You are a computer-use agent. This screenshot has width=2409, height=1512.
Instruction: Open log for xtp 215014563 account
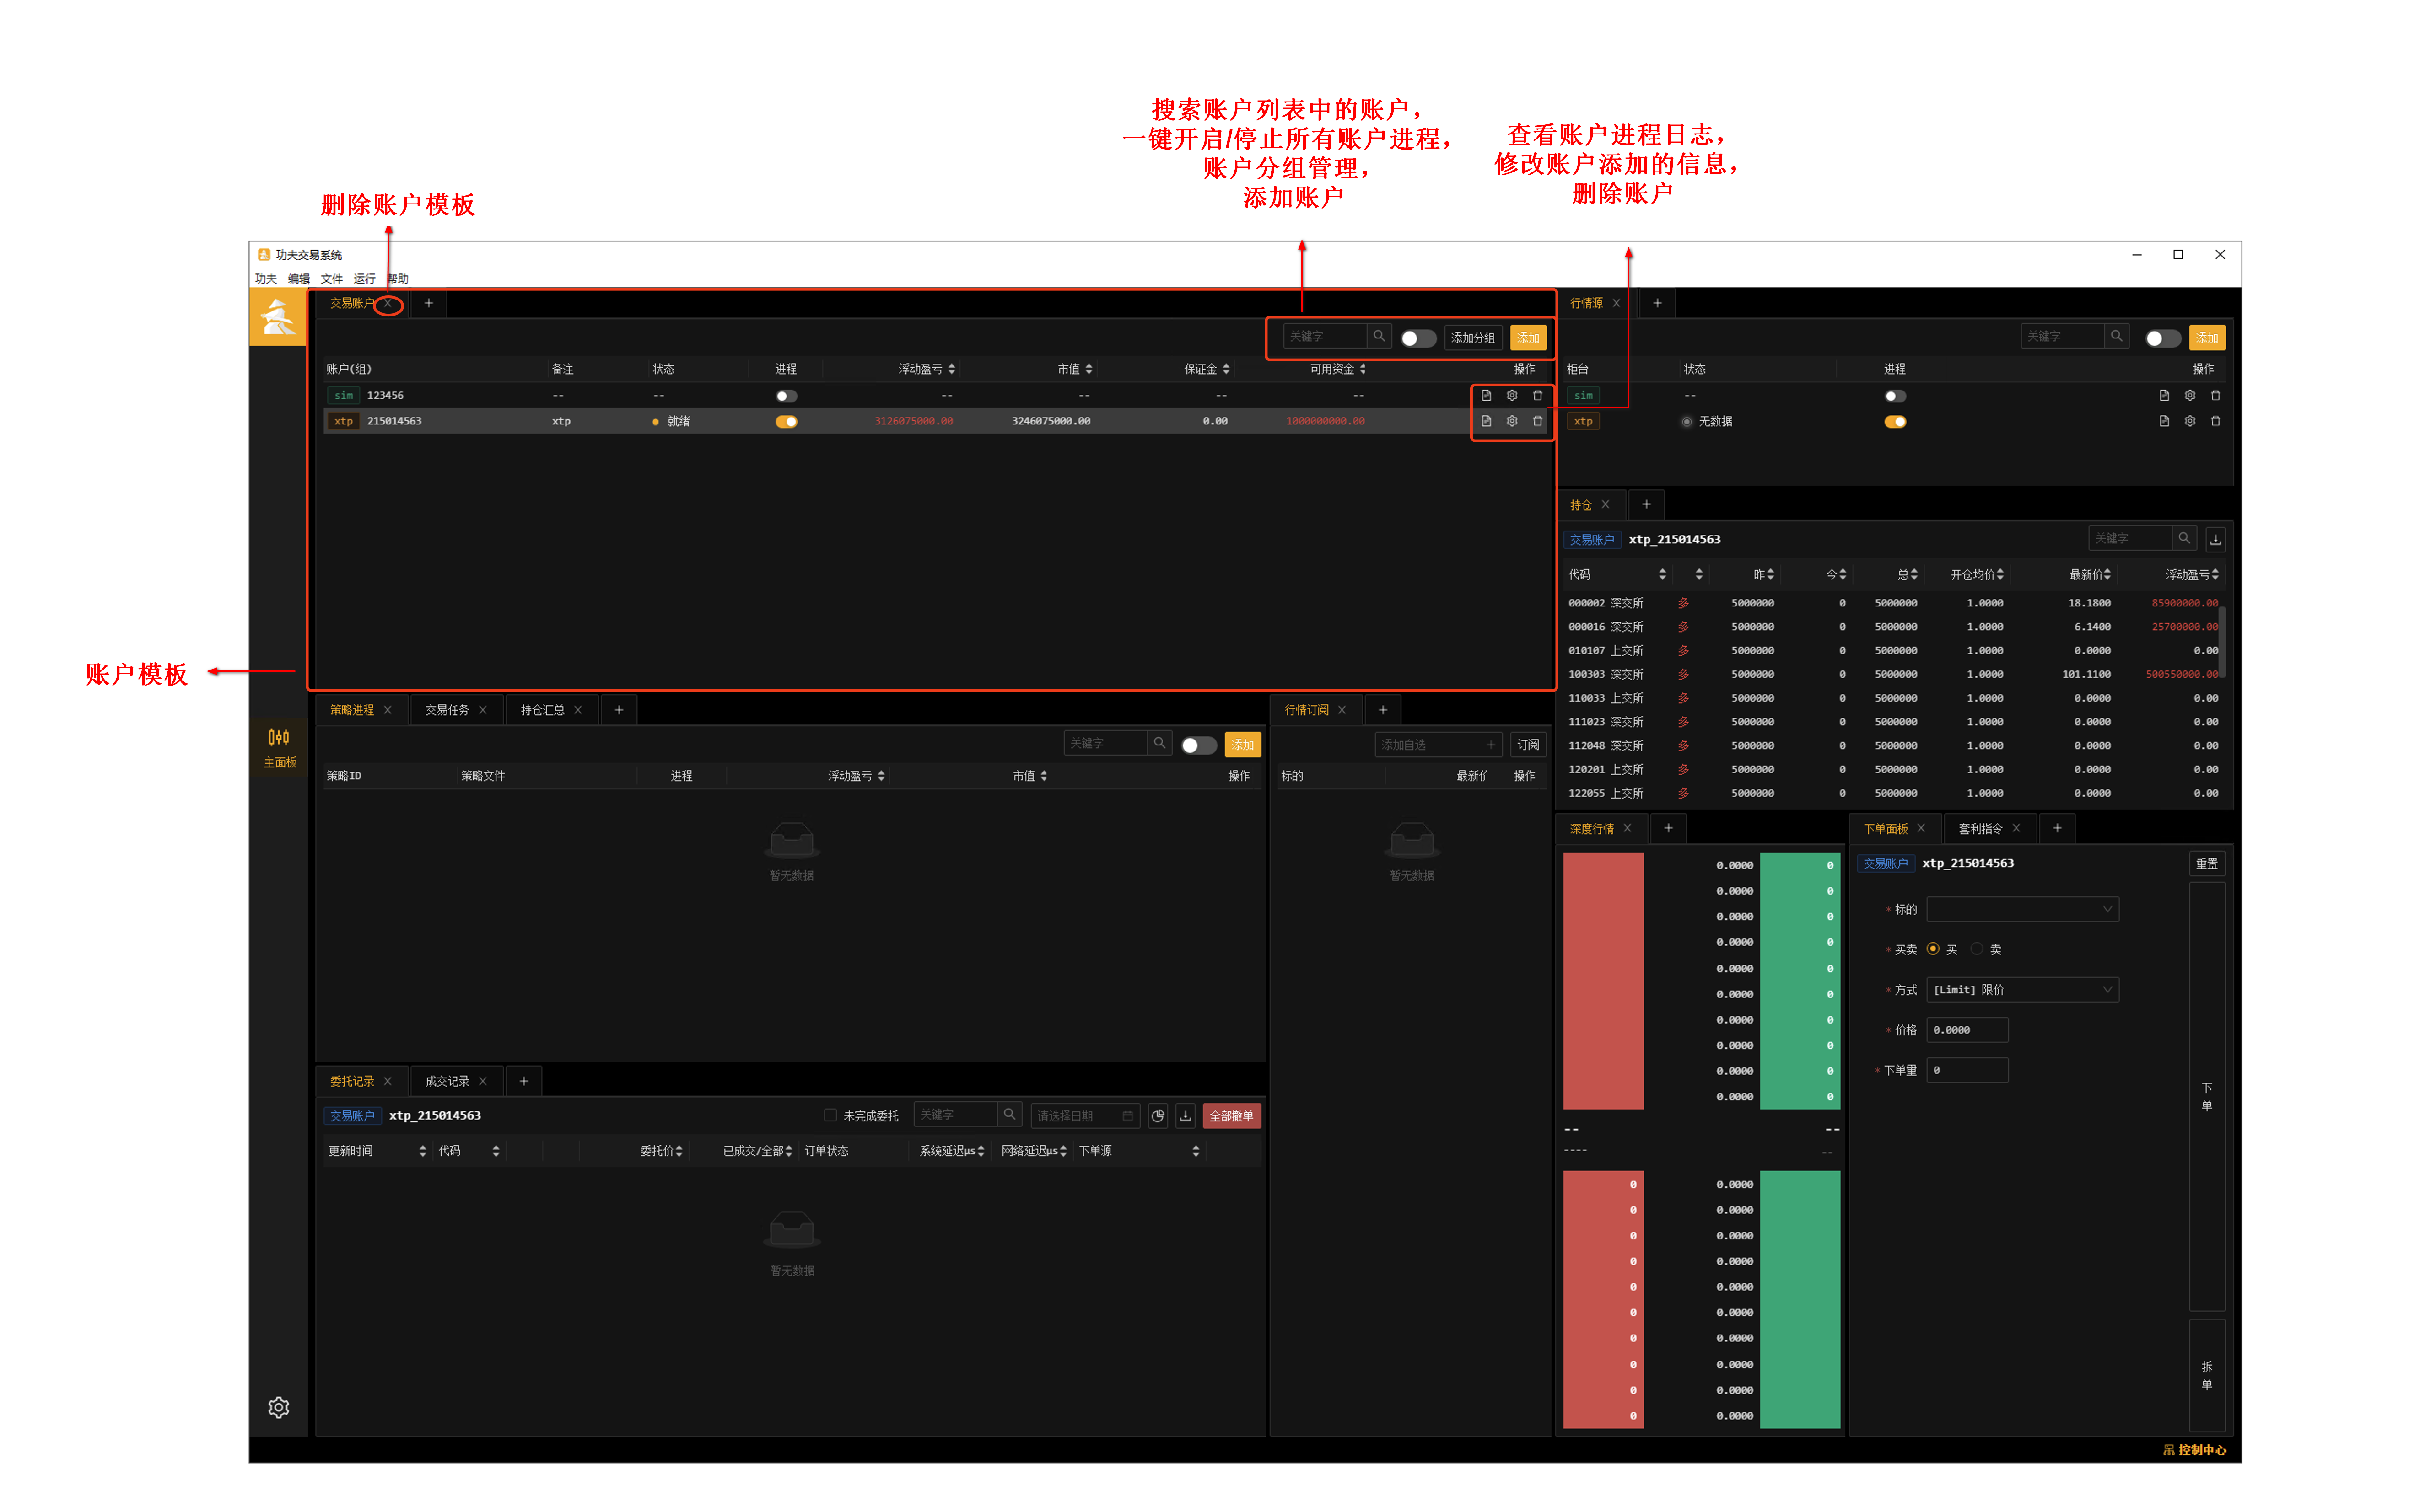(1487, 422)
